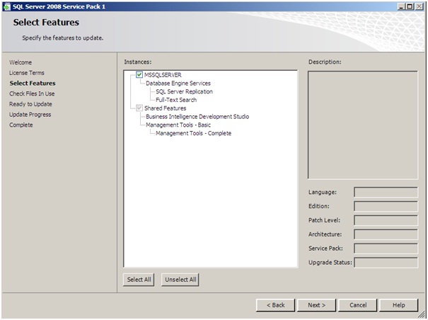
Task: Click the Edition field
Action: click(386, 206)
